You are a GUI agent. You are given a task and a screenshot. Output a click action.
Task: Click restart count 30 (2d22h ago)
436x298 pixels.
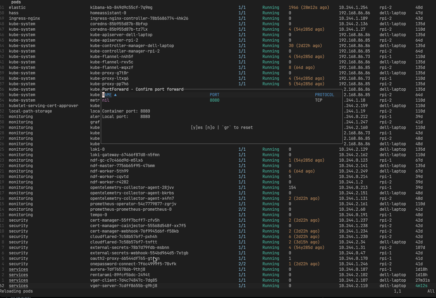(305, 46)
